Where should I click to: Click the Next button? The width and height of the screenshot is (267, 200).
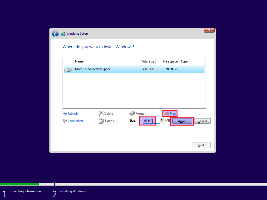click(x=201, y=145)
